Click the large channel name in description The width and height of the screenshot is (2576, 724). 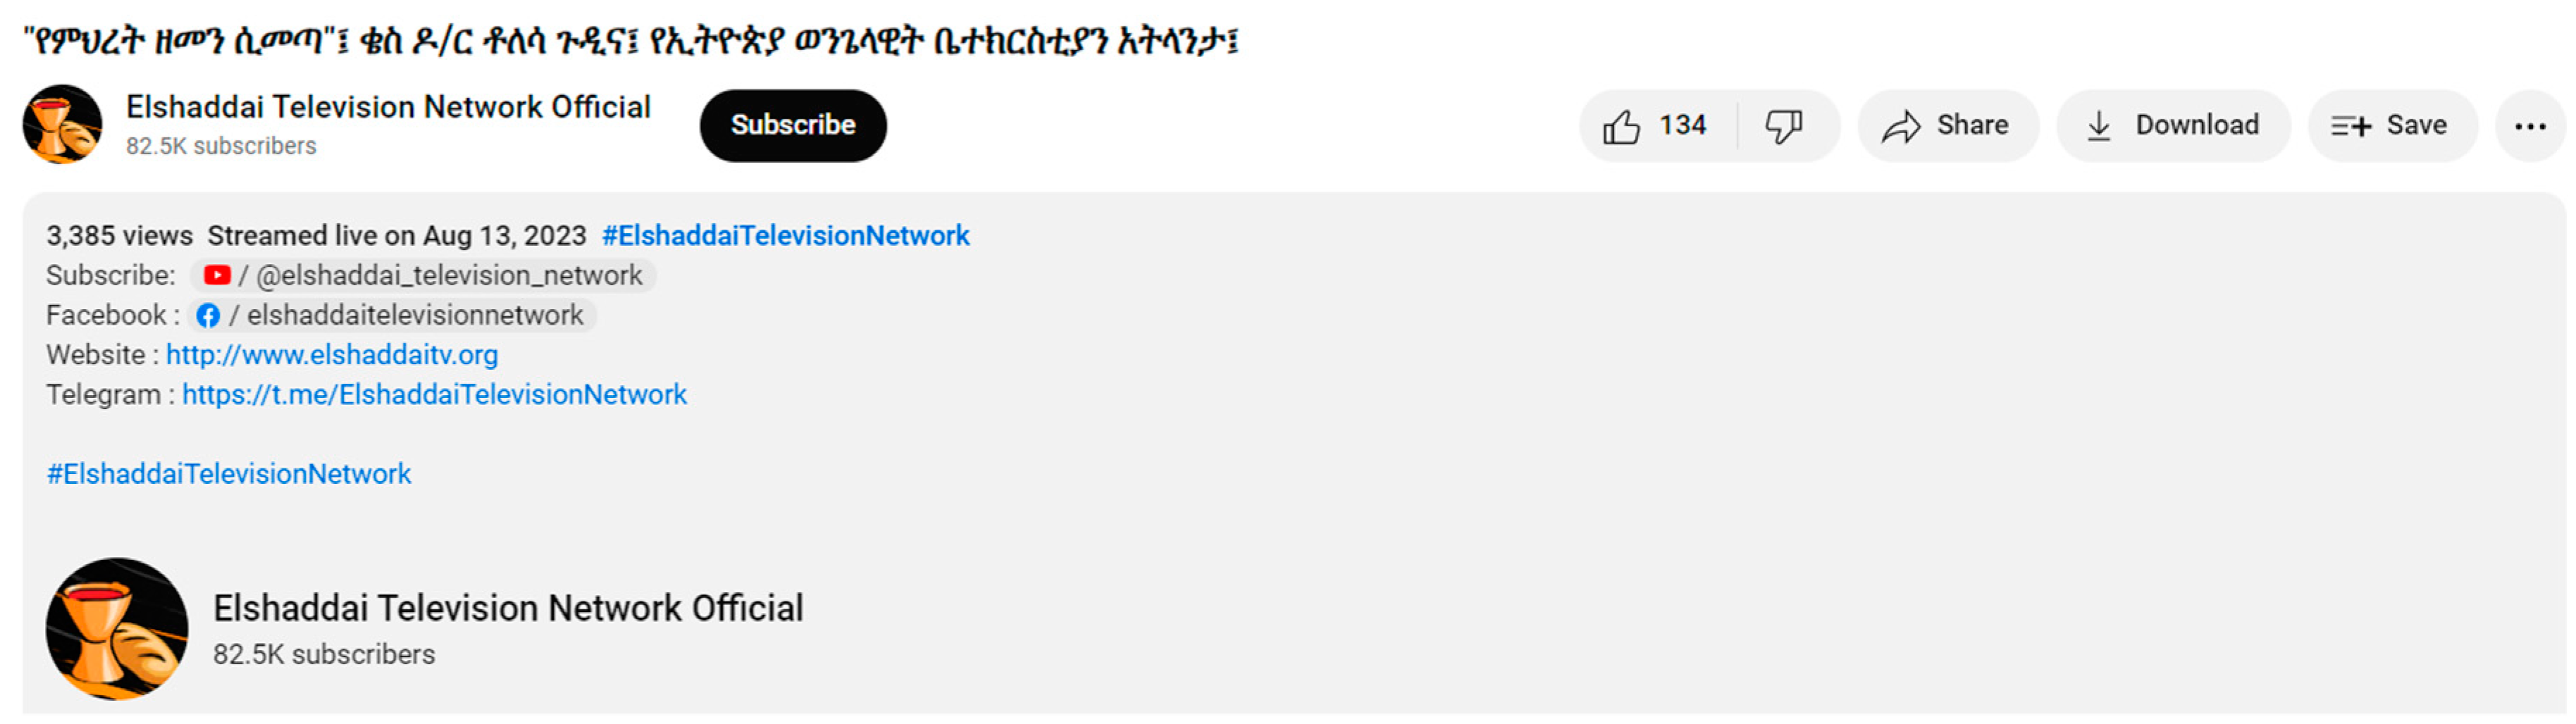tap(508, 608)
